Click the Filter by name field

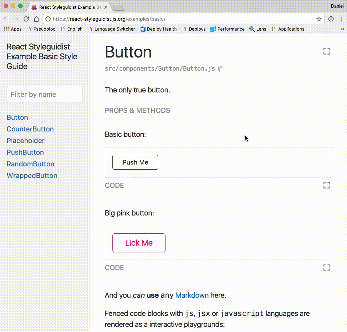pos(44,94)
